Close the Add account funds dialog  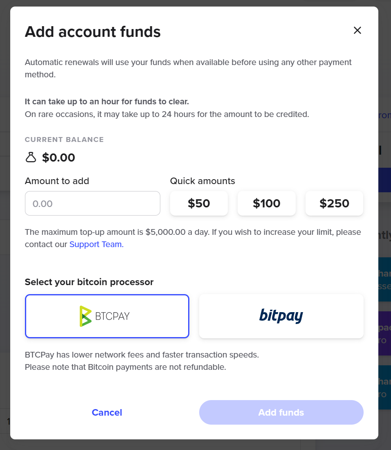[357, 30]
